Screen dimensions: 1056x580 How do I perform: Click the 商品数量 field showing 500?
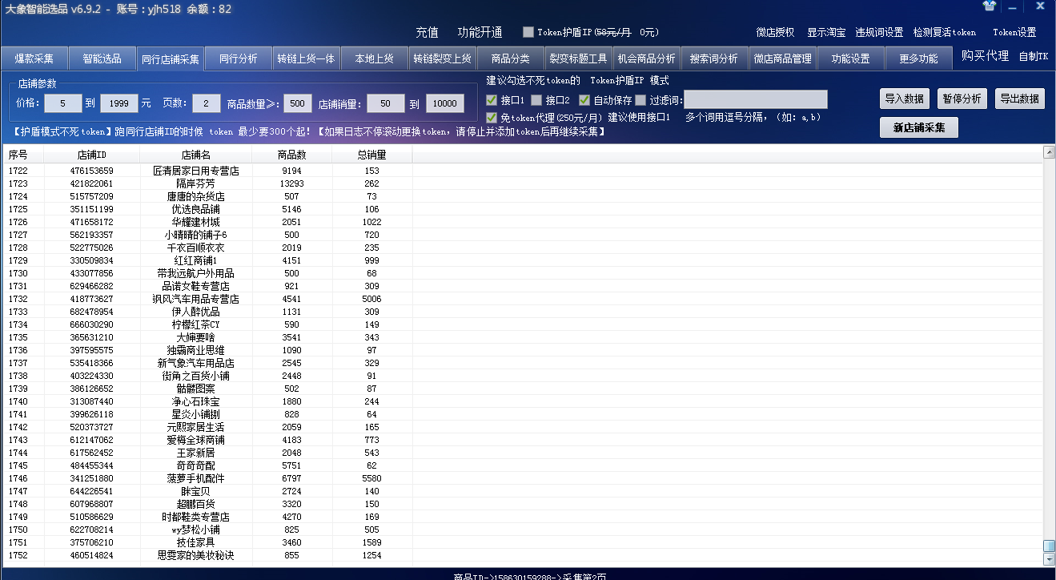click(297, 103)
